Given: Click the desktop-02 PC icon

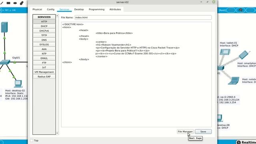Looking at the screenshot, I should [18, 84].
